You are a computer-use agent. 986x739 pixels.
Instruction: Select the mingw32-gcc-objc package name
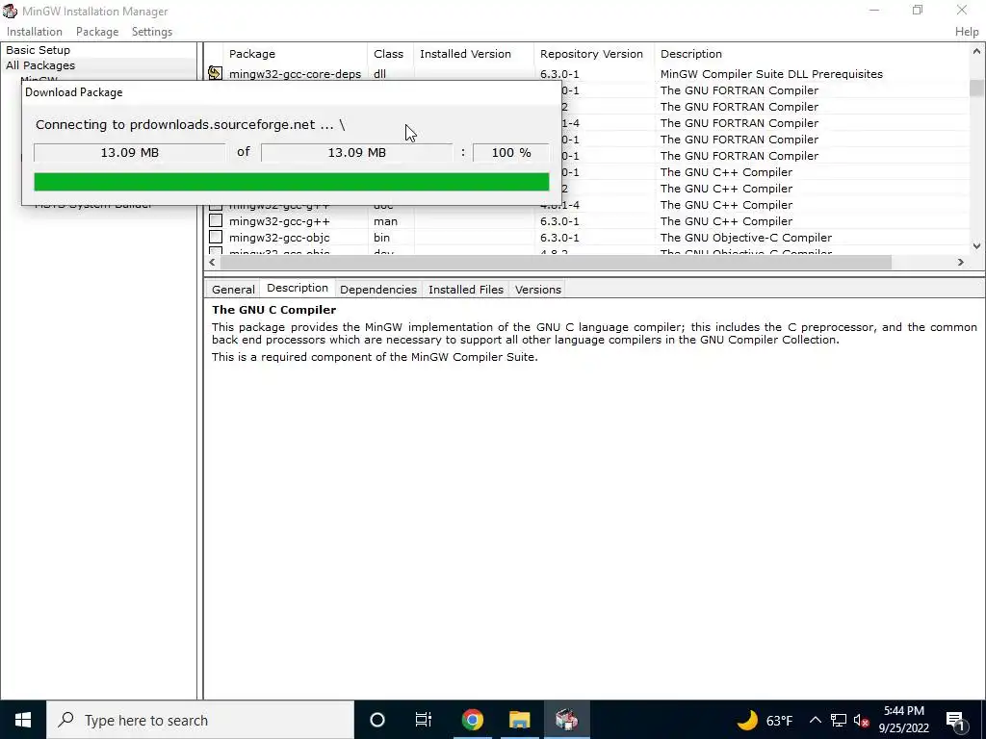[x=279, y=238]
